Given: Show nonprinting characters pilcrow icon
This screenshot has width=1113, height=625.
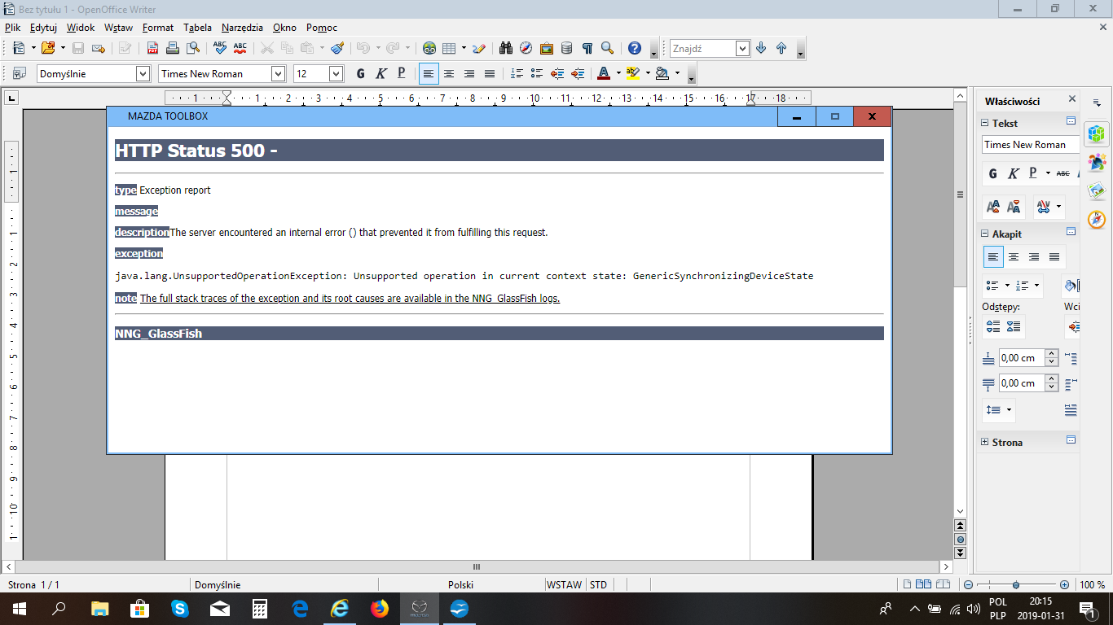Looking at the screenshot, I should (587, 48).
